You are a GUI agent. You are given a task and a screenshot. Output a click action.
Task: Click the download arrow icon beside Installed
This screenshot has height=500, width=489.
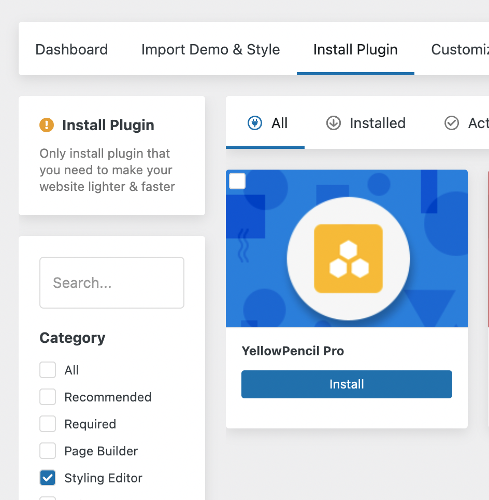333,123
